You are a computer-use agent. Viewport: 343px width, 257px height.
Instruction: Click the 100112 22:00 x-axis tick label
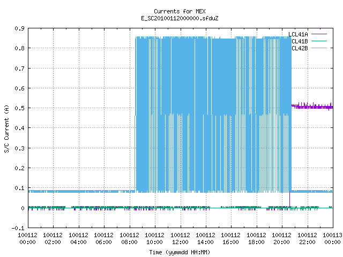point(307,239)
